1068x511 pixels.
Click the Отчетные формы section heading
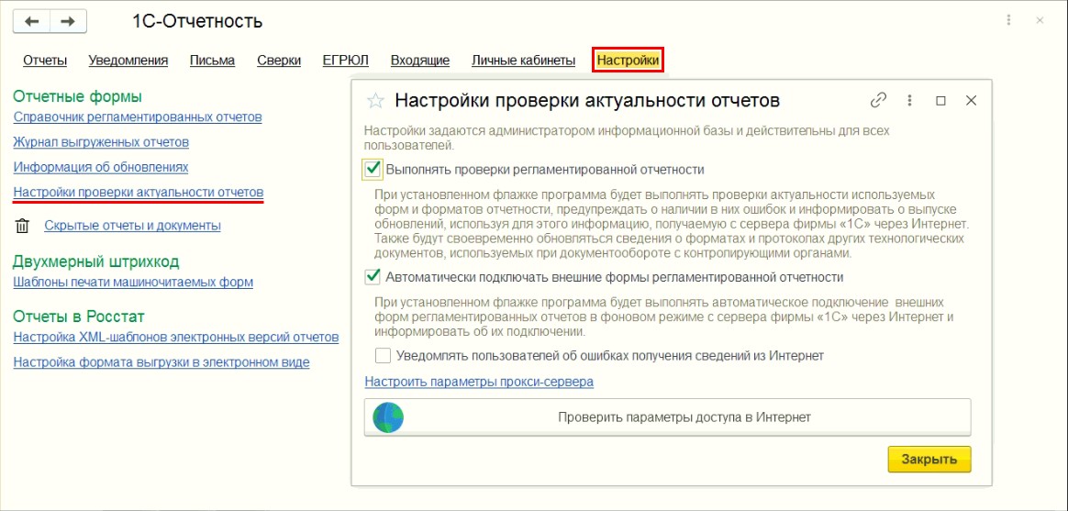tap(78, 96)
